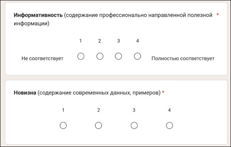Viewport: 231px width, 147px height.
Task: Click the 'Полностью соответствует' scale label
Action: point(183,59)
